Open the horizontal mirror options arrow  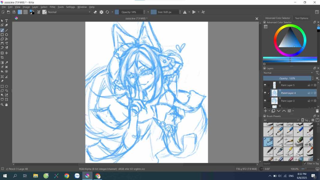(189, 12)
